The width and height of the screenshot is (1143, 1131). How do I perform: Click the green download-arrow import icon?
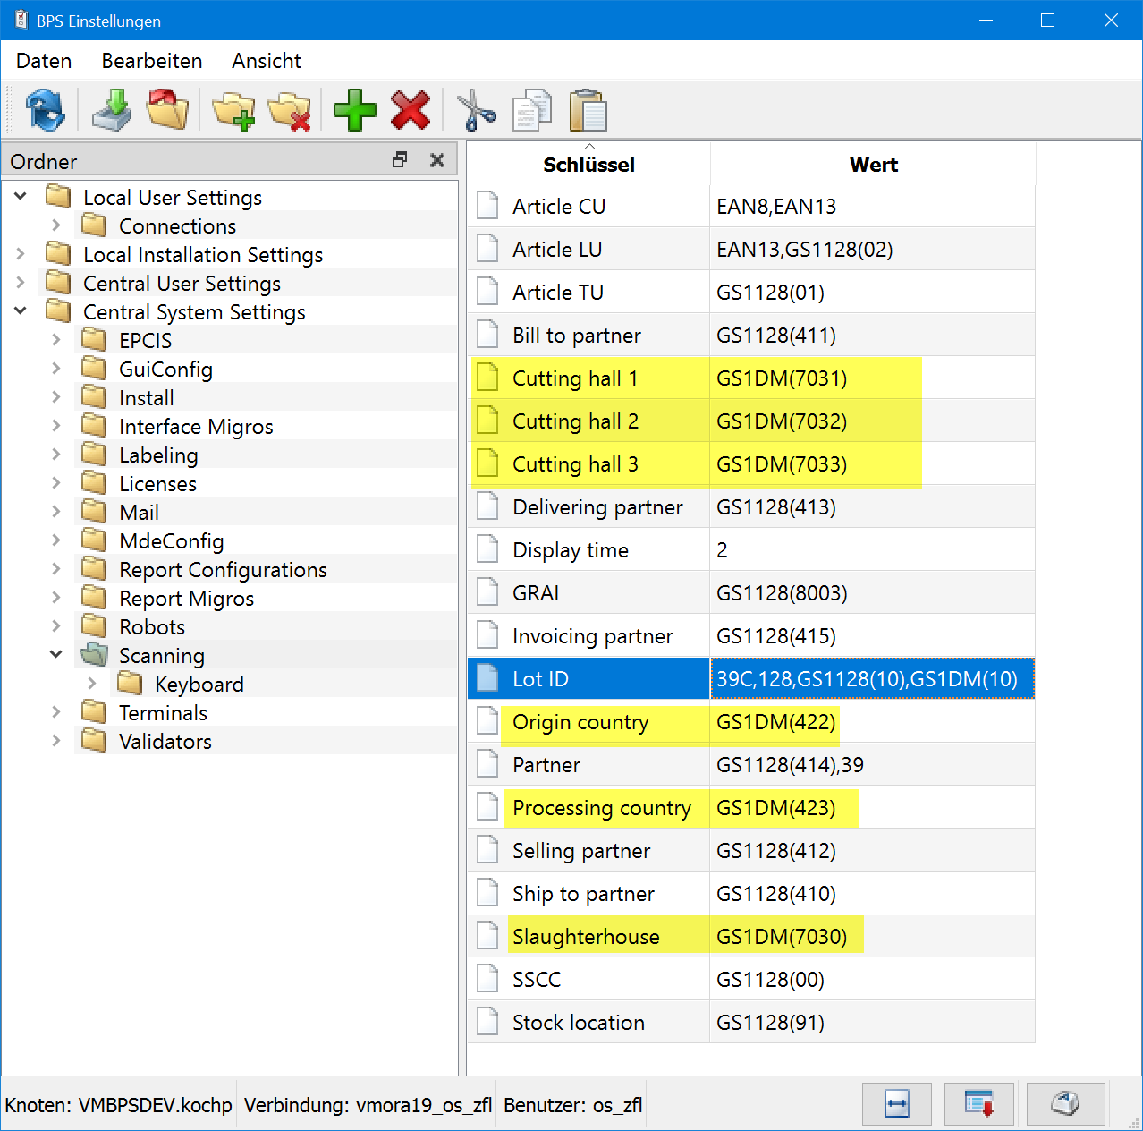tap(112, 111)
